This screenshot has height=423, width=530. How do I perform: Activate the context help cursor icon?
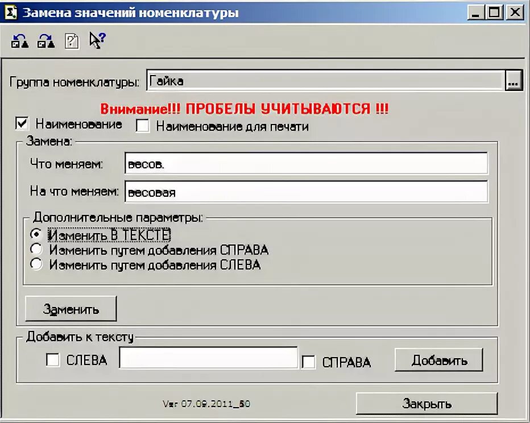tap(97, 40)
